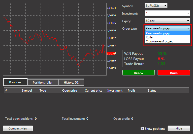Click the Compact view button
The width and height of the screenshot is (193, 134).
pos(18,128)
